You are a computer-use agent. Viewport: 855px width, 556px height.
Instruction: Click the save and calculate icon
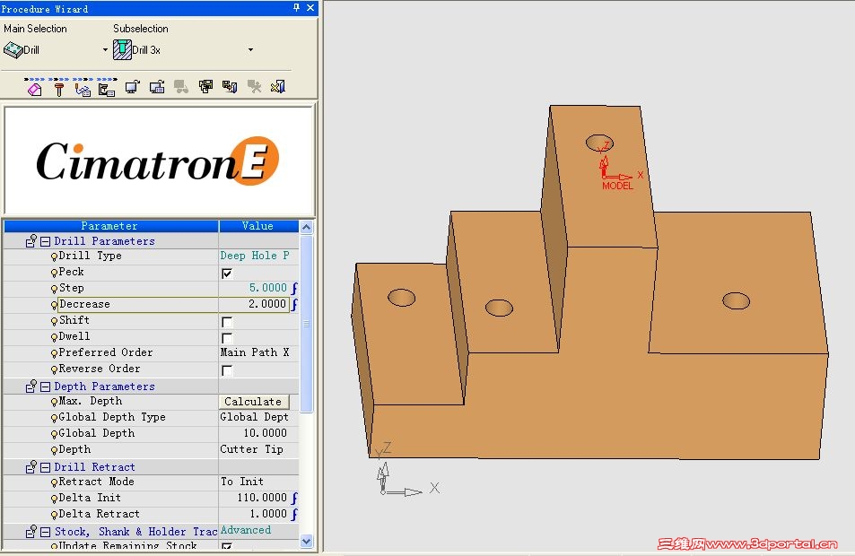tap(205, 87)
